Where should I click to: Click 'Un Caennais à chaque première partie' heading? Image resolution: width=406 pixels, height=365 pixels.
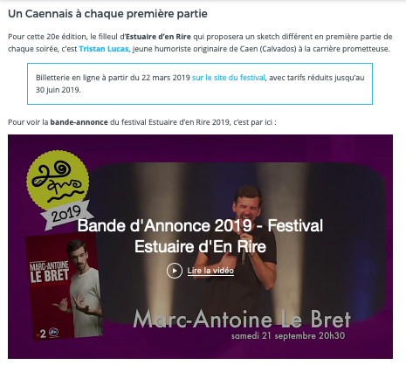[107, 14]
